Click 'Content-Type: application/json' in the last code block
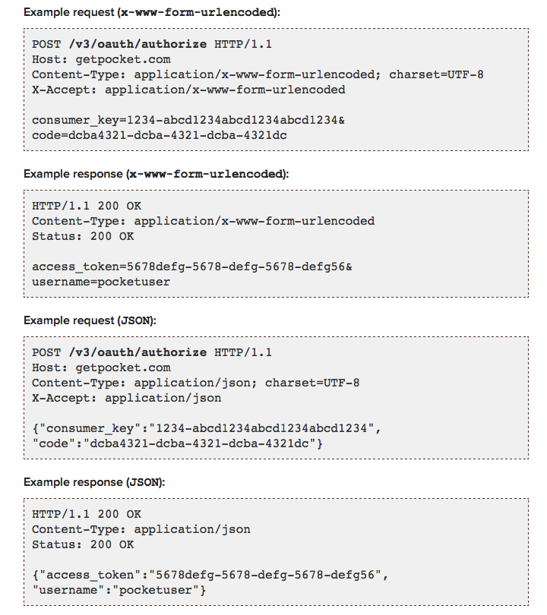Screen dimensions: 547x615 pos(141,529)
